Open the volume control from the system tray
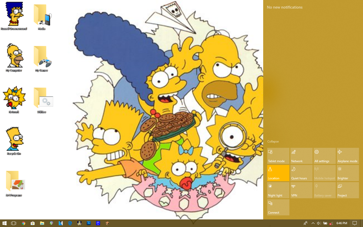 tap(319, 223)
